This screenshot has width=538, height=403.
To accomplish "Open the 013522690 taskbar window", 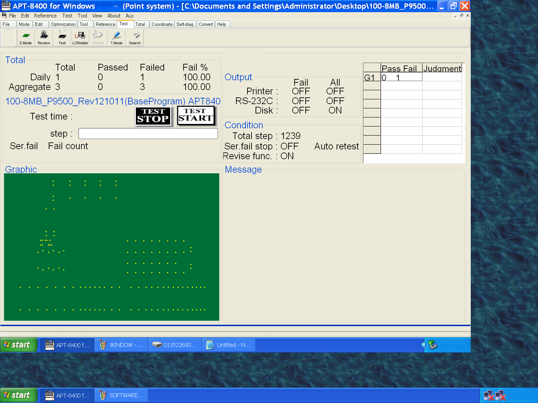I will coord(175,345).
